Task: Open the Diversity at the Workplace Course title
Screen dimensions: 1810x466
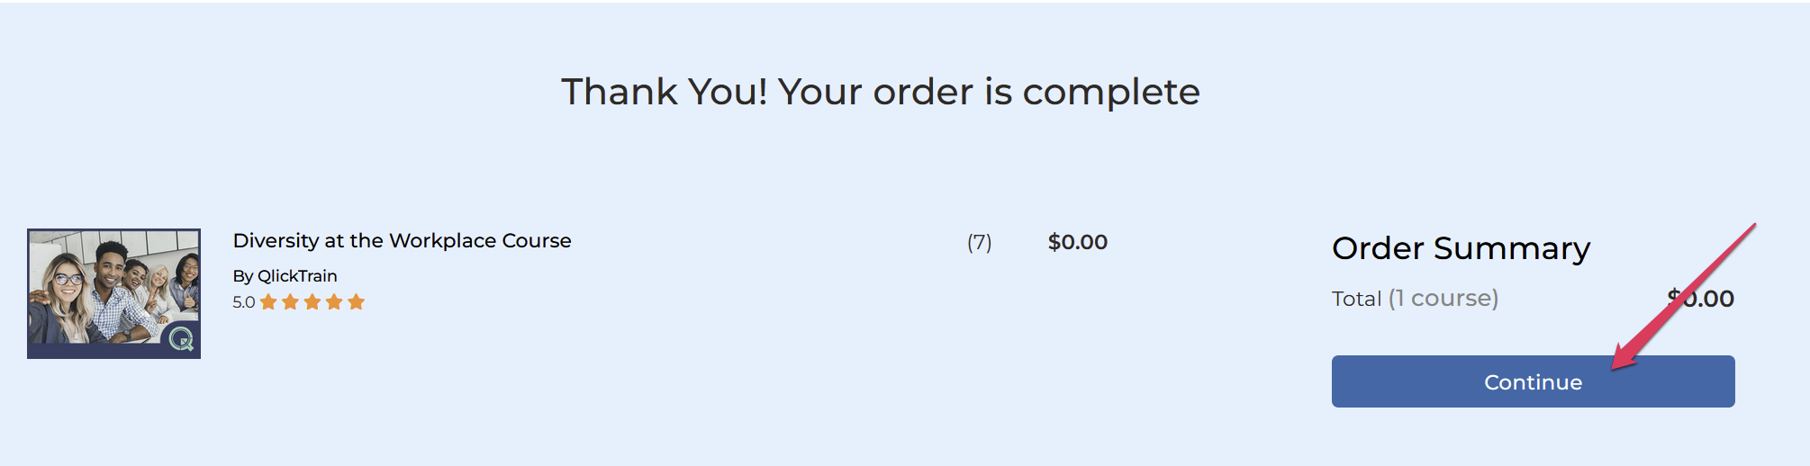Action: 402,240
